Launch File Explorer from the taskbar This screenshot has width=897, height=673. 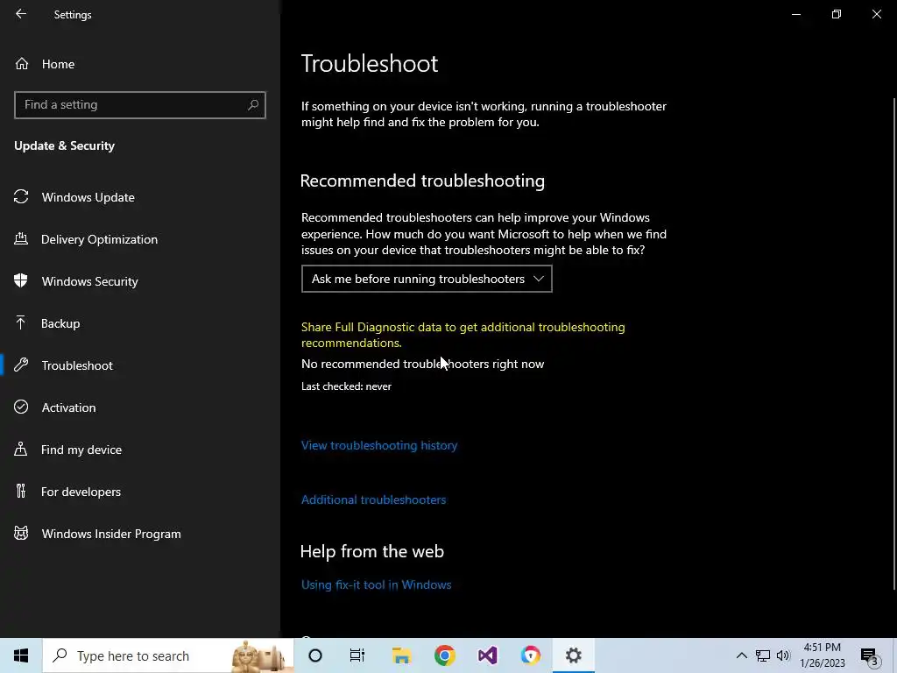coord(401,655)
